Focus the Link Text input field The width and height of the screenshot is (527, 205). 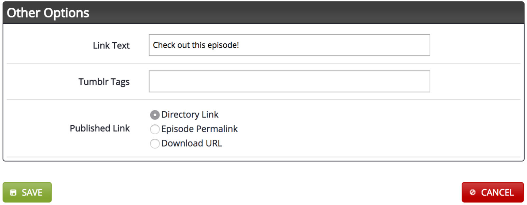289,45
